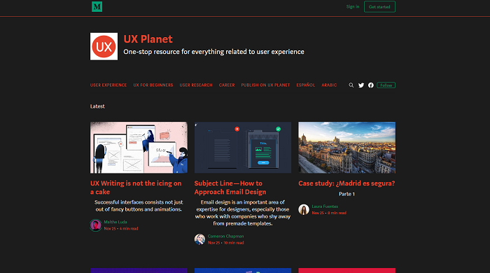This screenshot has height=273, width=490.
Task: Open Malthe Luda author name
Action: click(x=115, y=222)
